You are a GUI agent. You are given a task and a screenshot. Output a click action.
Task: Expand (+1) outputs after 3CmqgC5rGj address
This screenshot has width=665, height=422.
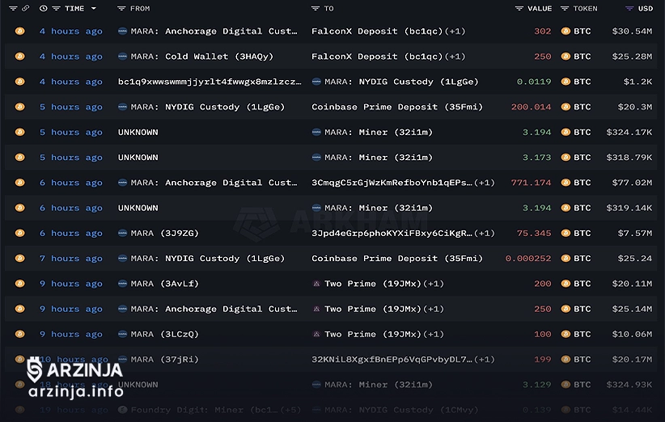tap(485, 183)
